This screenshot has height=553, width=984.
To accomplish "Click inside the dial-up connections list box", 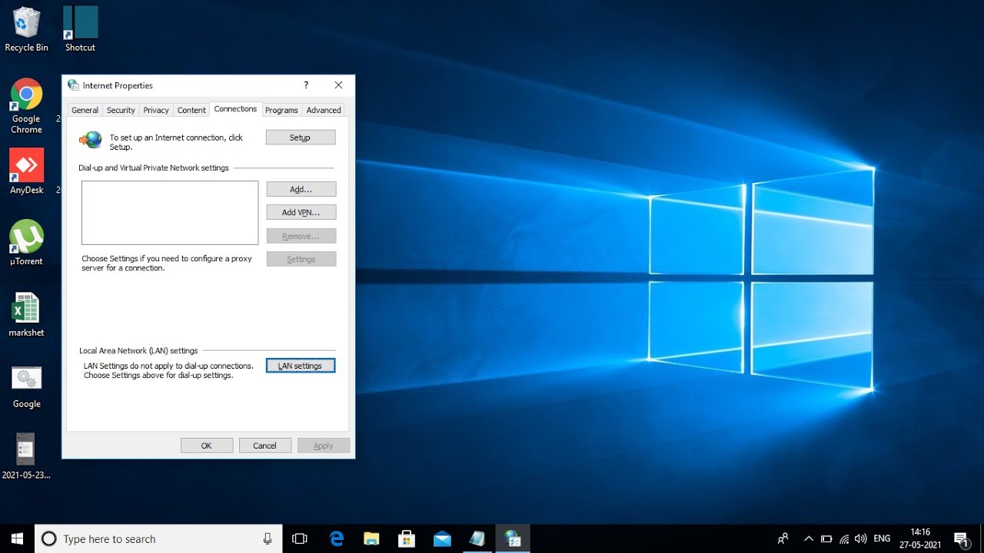I will coord(170,213).
